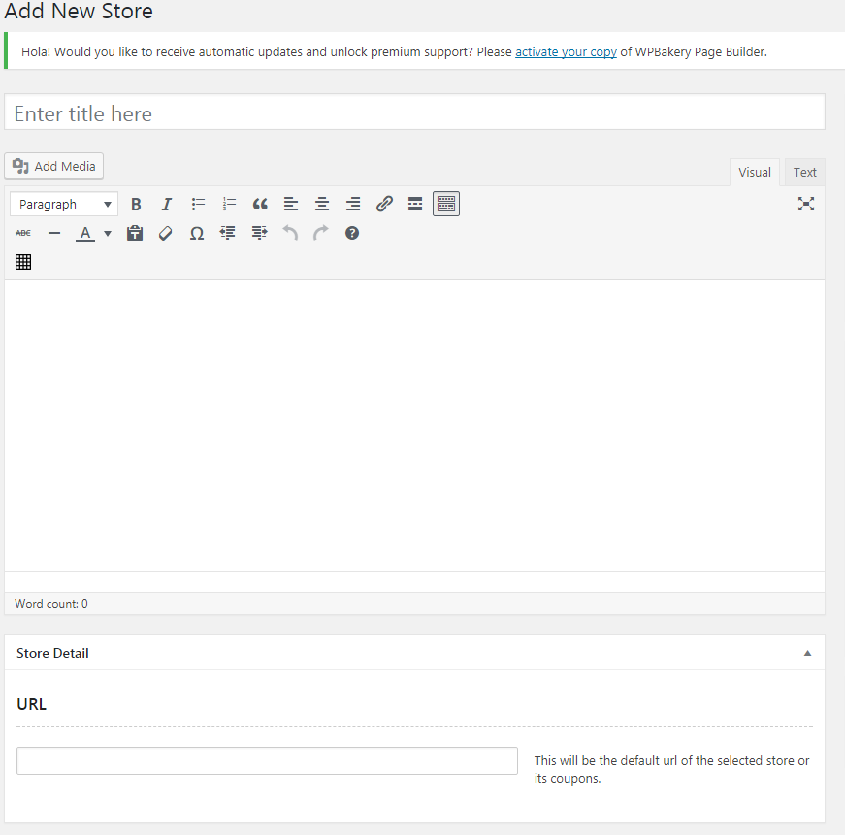Open the Paragraph format dropdown
The height and width of the screenshot is (835, 845).
[64, 205]
